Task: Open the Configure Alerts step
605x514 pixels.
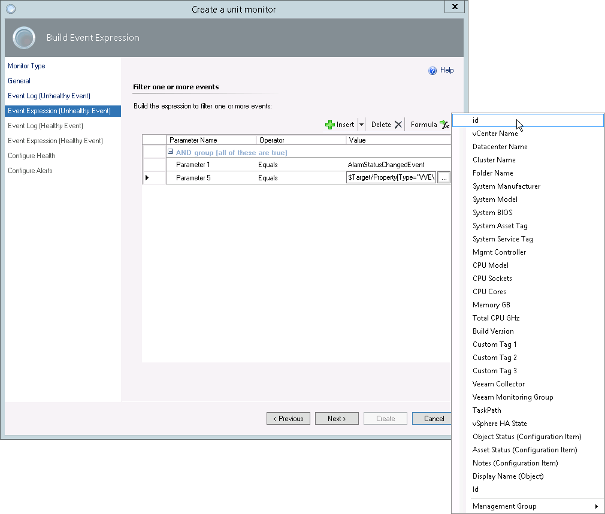Action: point(30,171)
